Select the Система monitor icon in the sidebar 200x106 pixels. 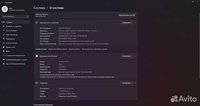point(4,22)
